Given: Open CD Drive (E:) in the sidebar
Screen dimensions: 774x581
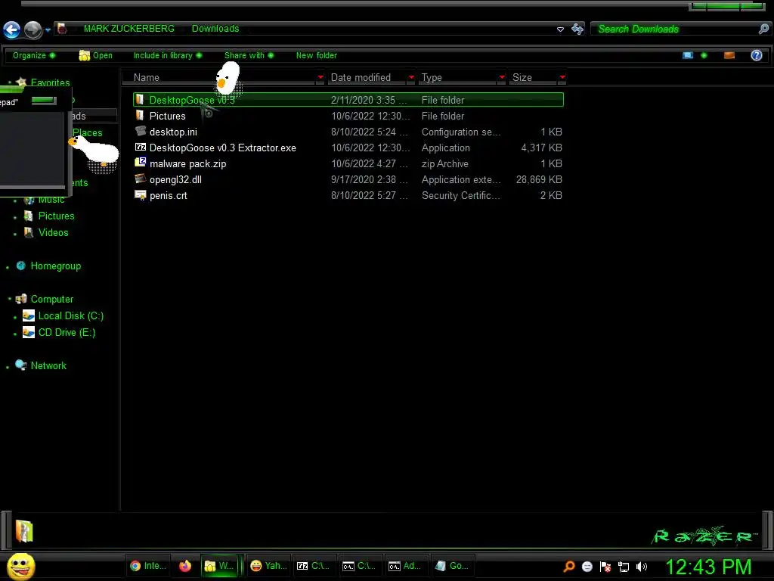Looking at the screenshot, I should point(67,333).
